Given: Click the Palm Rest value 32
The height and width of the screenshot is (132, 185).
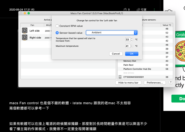Looking at the screenshot, I should [x=167, y=65].
